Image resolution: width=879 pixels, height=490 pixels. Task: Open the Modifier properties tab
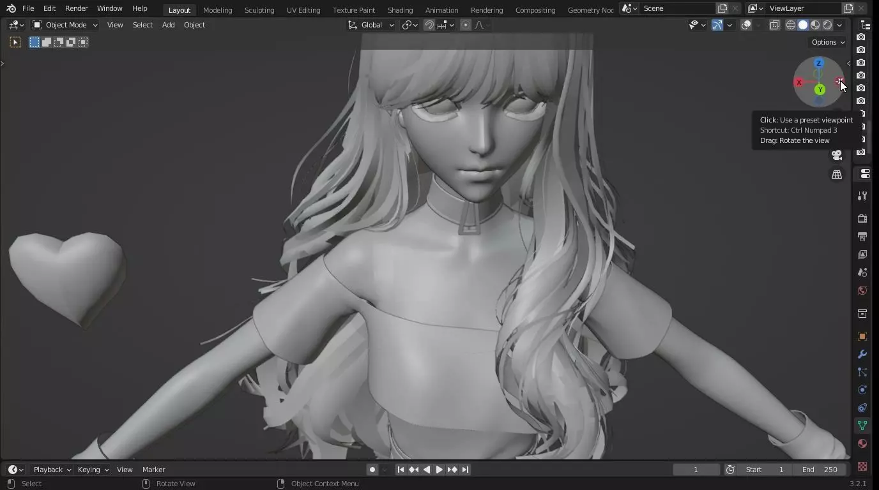tap(862, 354)
